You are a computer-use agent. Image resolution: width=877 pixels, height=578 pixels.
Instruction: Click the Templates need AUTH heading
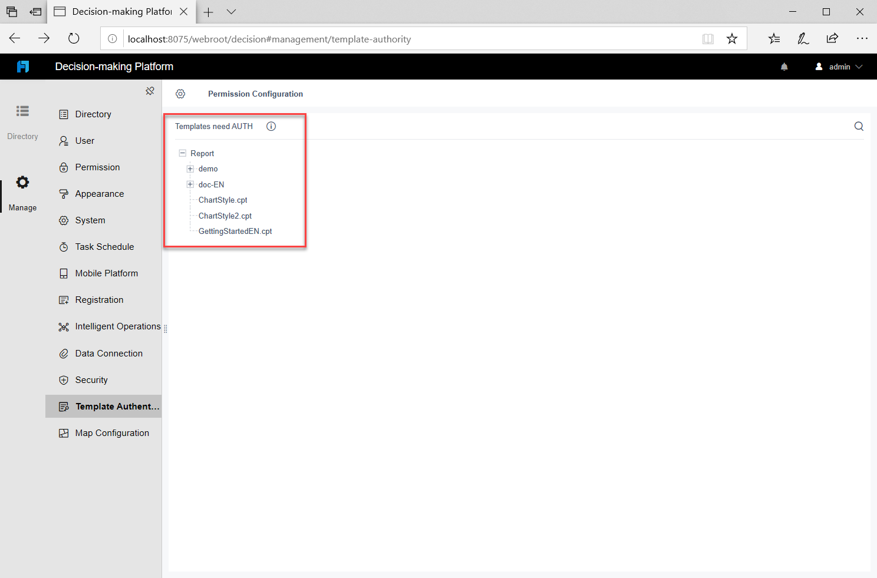tap(214, 126)
